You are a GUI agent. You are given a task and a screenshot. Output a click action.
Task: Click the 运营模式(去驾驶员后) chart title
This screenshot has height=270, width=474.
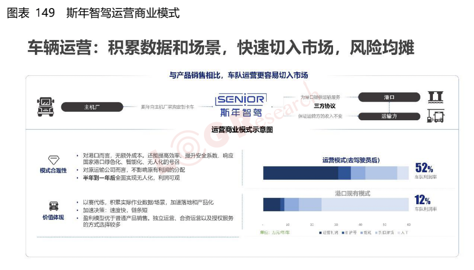(x=351, y=160)
